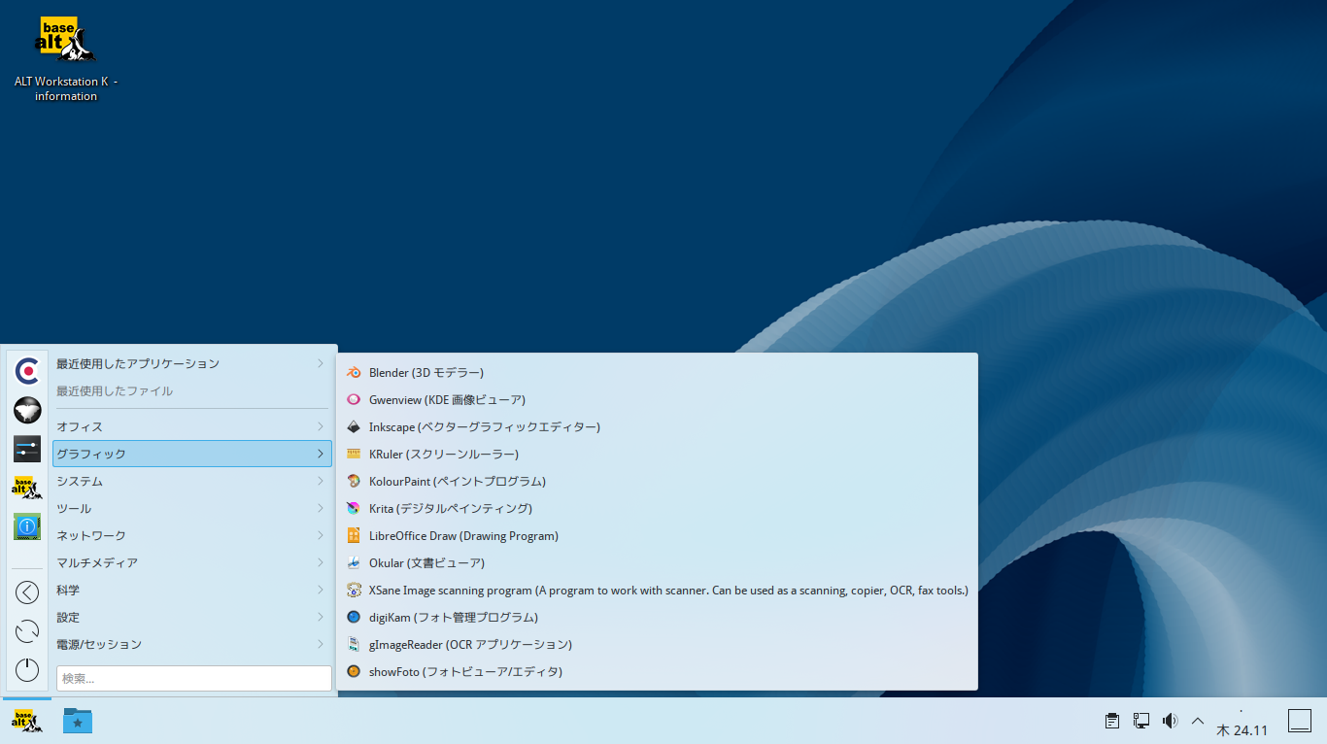1327x744 pixels.
Task: Open the green info center favorite icon
Action: pos(27,526)
